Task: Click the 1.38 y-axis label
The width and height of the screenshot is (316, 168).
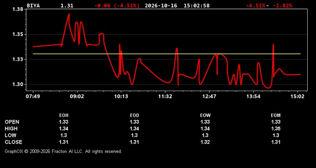Action: coord(18,9)
